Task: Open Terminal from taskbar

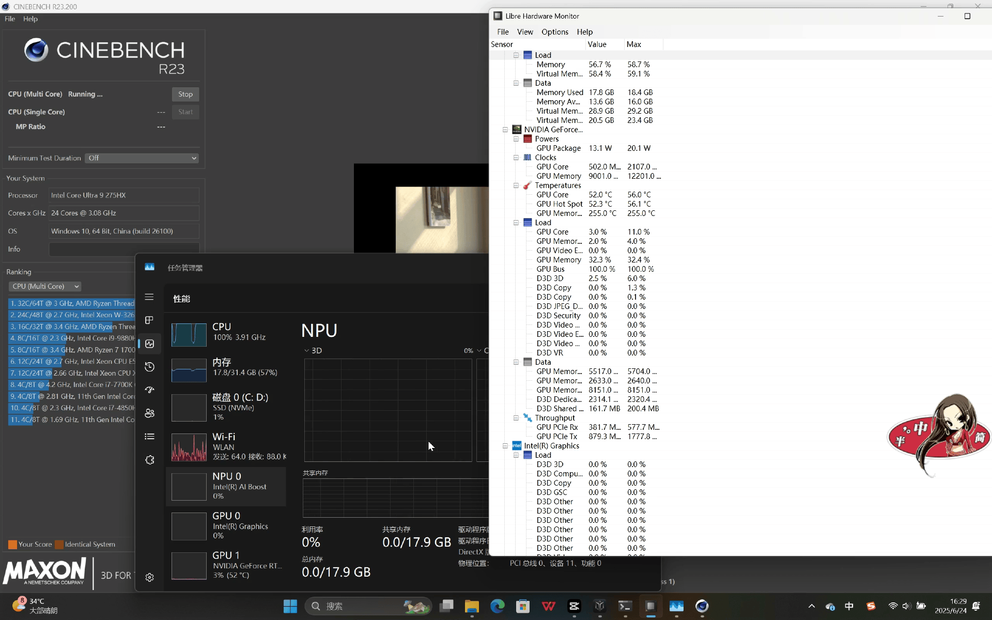Action: (625, 606)
